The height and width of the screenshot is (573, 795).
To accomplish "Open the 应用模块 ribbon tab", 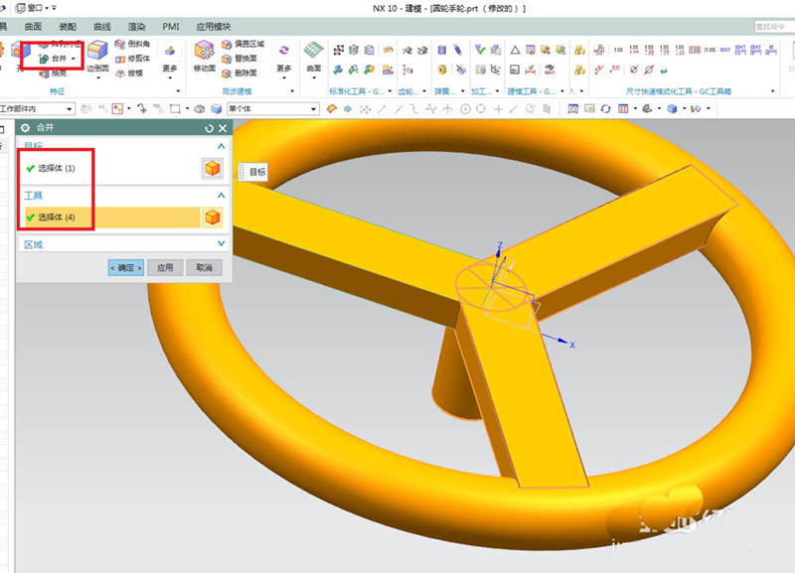I will pyautogui.click(x=214, y=27).
